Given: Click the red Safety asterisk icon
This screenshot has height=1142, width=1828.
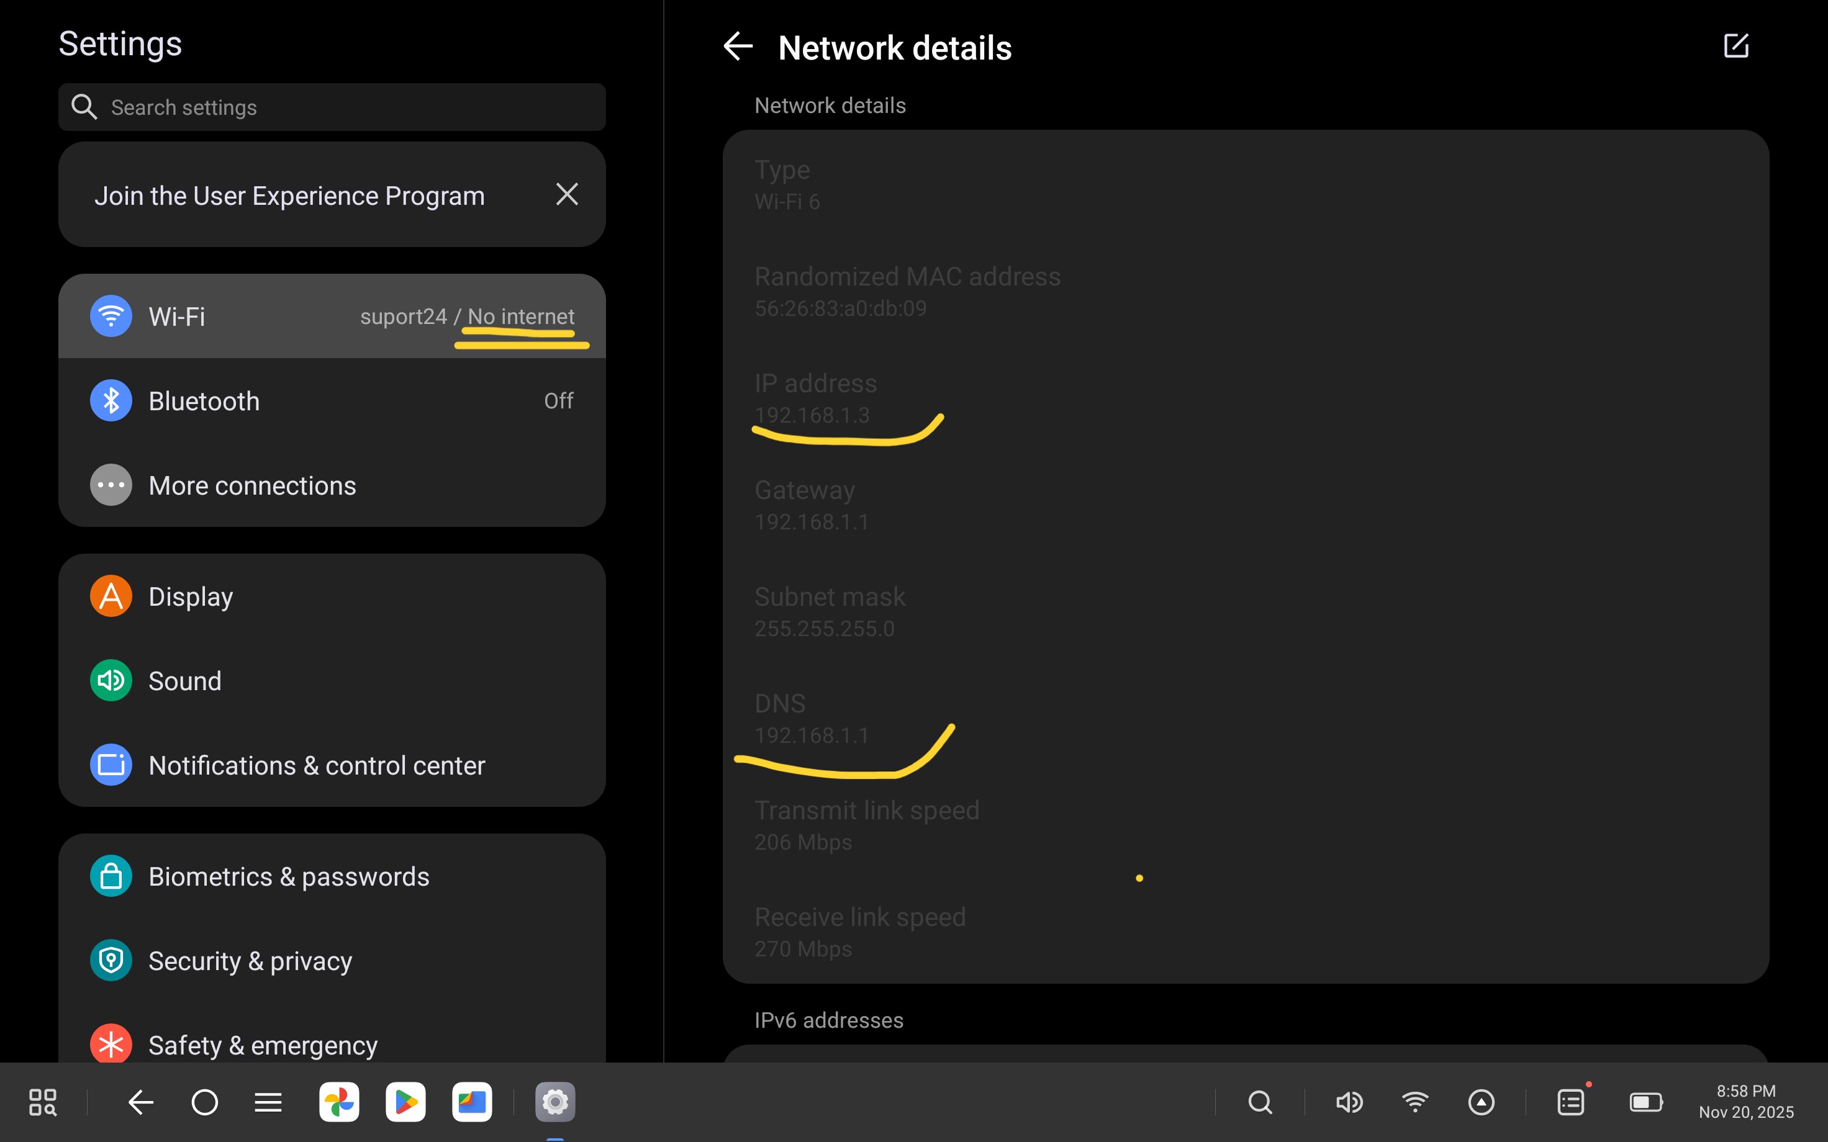Looking at the screenshot, I should coord(111,1045).
